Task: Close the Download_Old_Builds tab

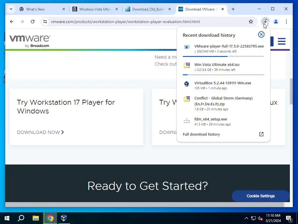Action: (x=170, y=9)
